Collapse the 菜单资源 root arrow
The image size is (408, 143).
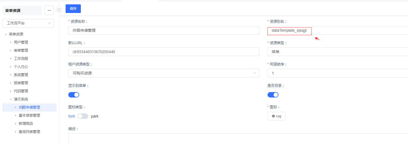coord(6,34)
